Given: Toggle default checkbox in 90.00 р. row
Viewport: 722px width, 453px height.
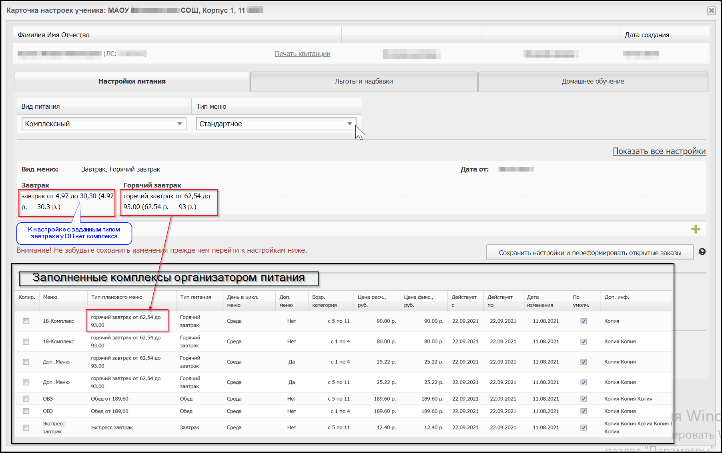Looking at the screenshot, I should point(584,321).
